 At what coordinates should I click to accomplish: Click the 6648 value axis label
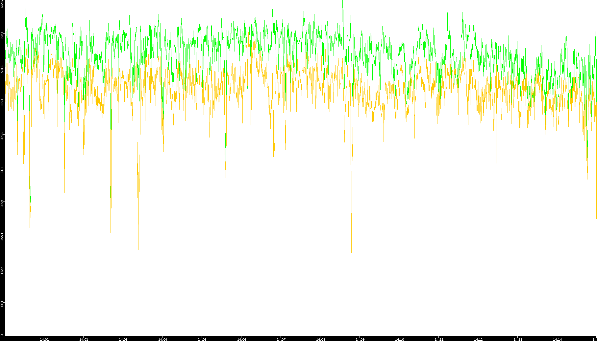[2, 4]
